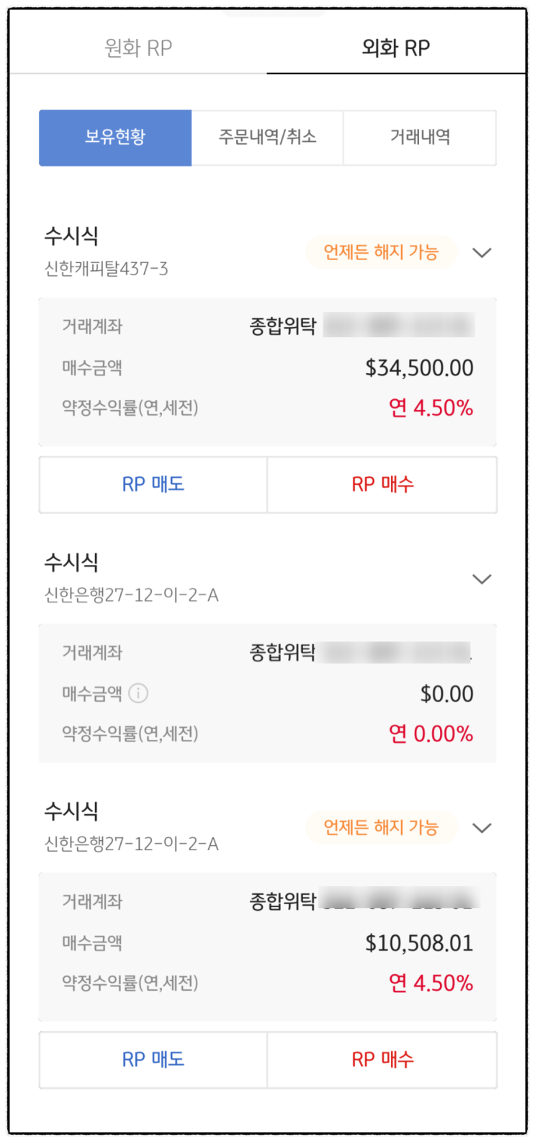Tap 언제든 해지 가능 badge on 신한캐피탈437-3

381,253
